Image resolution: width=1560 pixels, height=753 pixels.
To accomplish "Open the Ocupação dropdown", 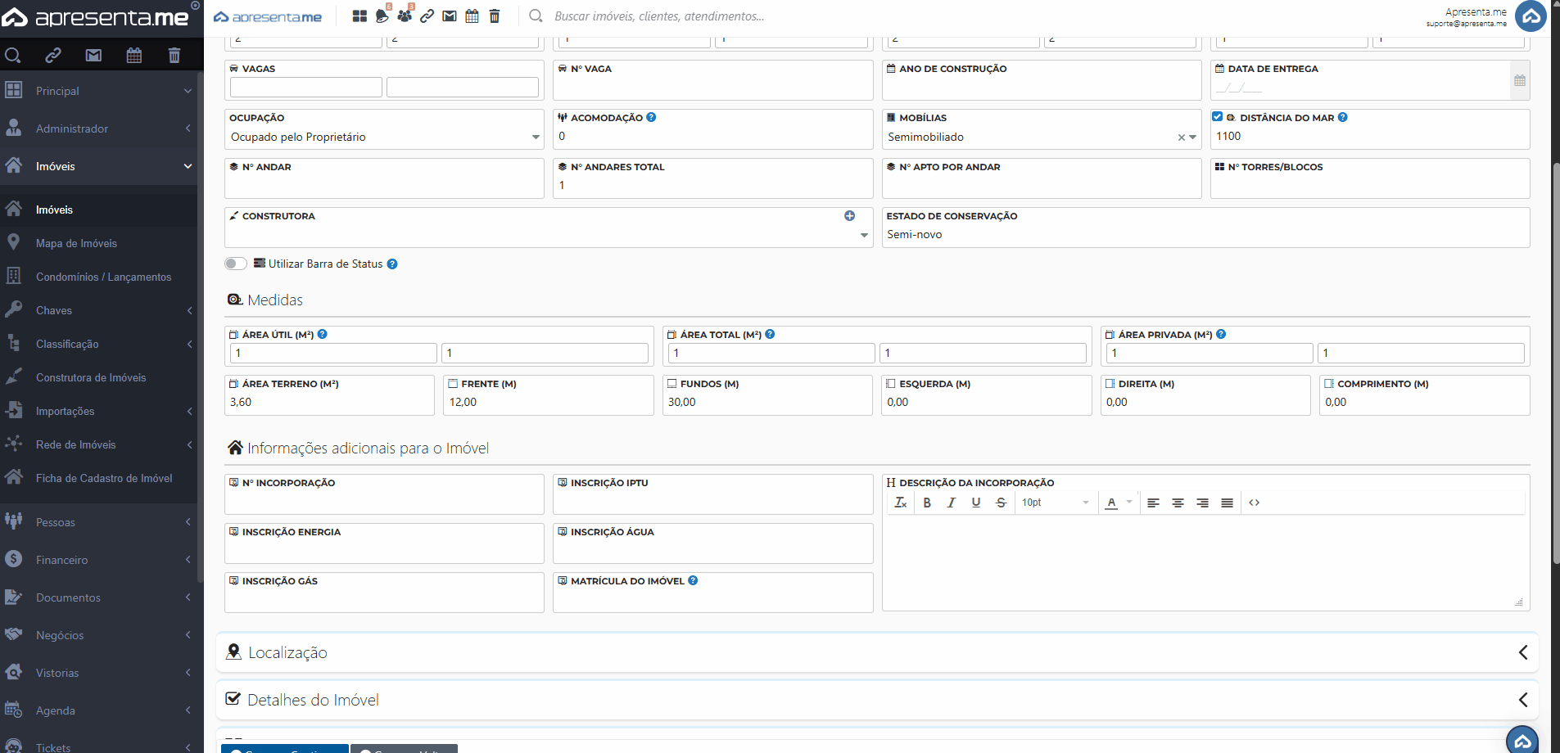I will pyautogui.click(x=383, y=138).
